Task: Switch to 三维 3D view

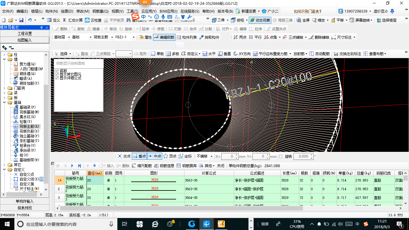Action: [x=219, y=20]
